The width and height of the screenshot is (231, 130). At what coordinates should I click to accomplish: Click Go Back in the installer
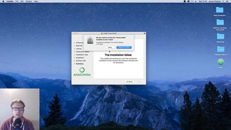click(x=129, y=82)
